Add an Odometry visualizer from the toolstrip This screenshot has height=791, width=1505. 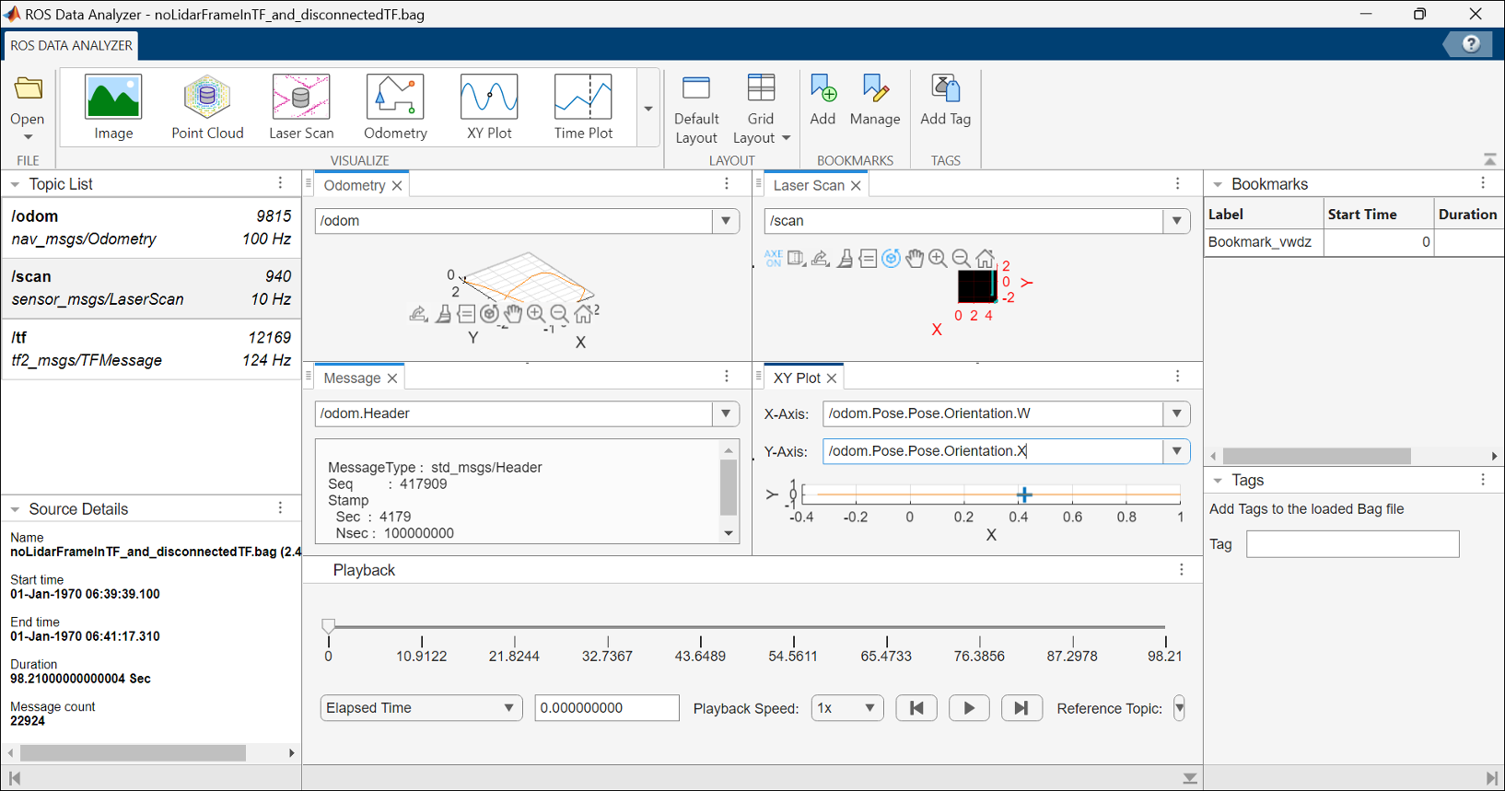pyautogui.click(x=395, y=107)
